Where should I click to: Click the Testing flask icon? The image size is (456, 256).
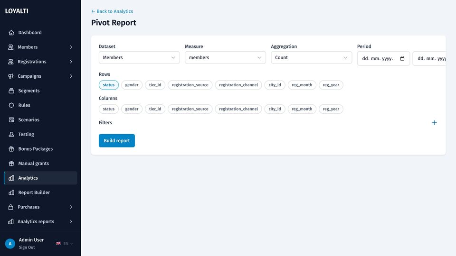(x=11, y=134)
